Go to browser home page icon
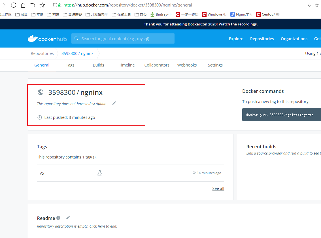Screen dimensions: 321x238 click(x=23, y=5)
